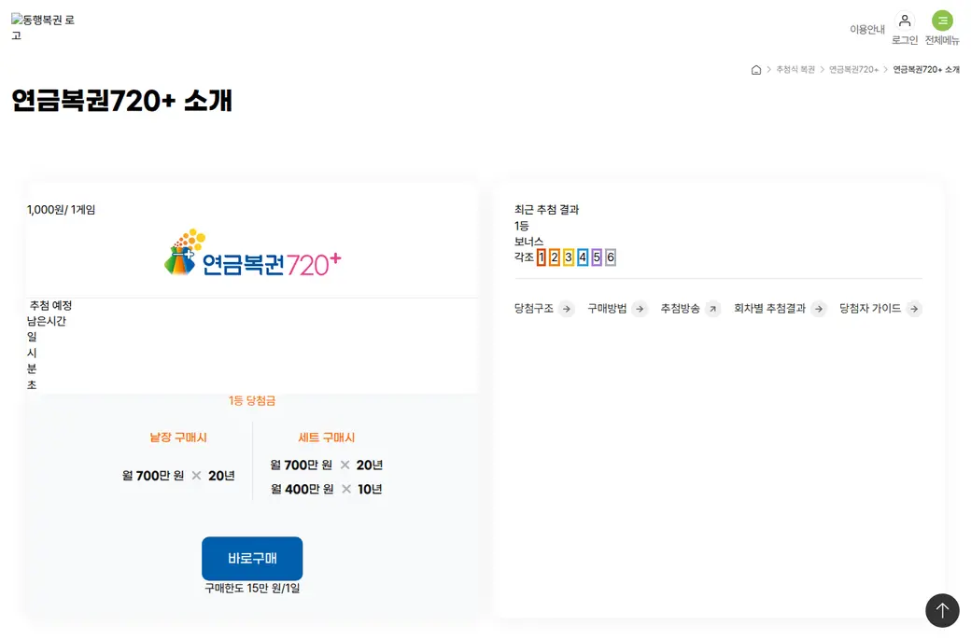Click the 로그인 text label
Screen dimensions: 971x639
click(x=905, y=40)
